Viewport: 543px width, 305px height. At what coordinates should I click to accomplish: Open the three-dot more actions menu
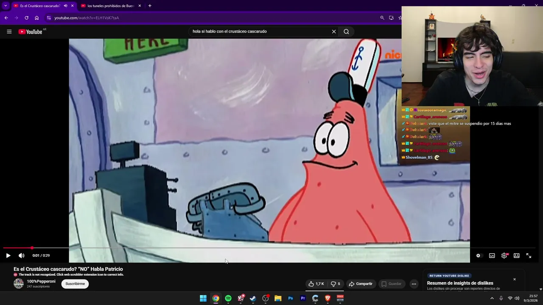click(x=414, y=284)
